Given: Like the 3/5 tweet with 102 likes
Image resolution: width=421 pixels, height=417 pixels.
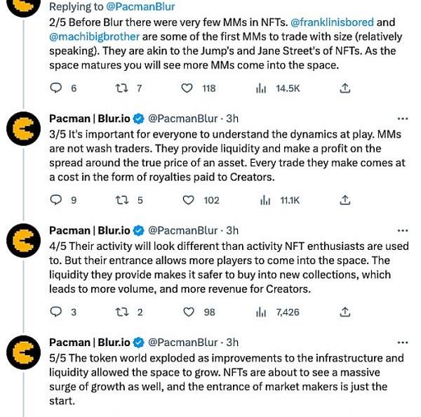Looking at the screenshot, I should pos(187,200).
